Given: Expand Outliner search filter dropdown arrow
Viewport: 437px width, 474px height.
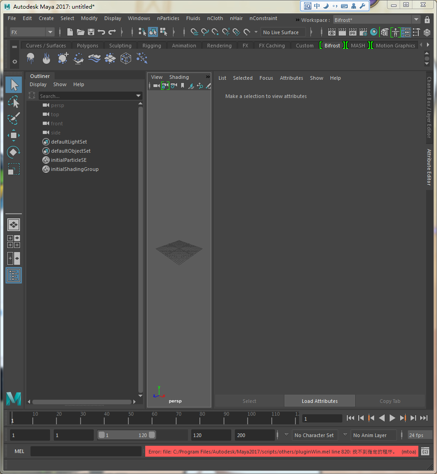Looking at the screenshot, I should pos(138,96).
